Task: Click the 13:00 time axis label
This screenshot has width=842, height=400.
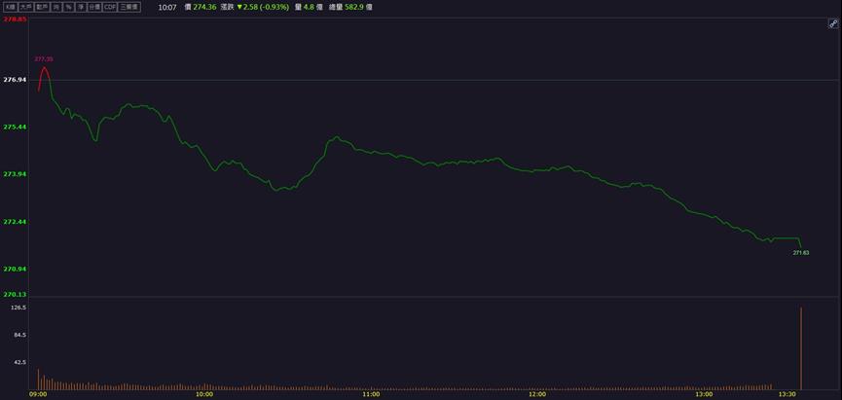Action: click(x=705, y=394)
